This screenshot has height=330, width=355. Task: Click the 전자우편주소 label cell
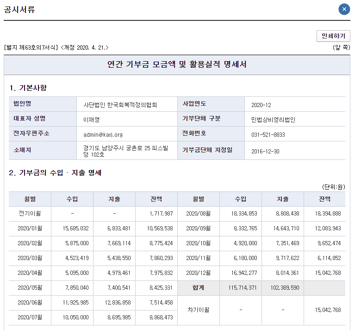pyautogui.click(x=43, y=133)
